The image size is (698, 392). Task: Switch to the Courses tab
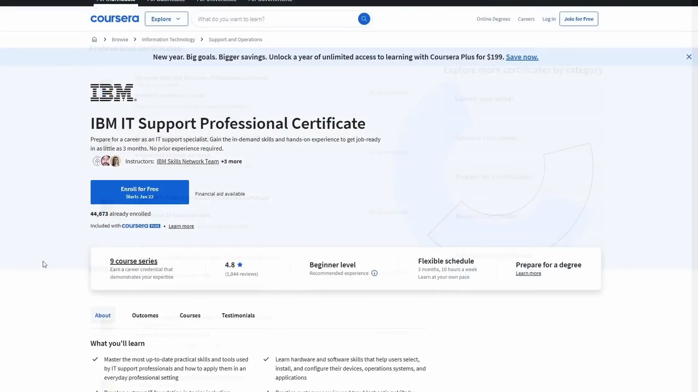(190, 315)
